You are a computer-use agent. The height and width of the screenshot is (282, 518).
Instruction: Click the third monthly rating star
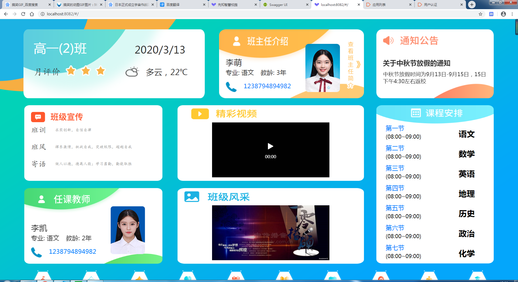coord(101,71)
